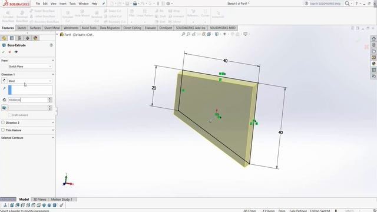Open the DimXpertManager tab icon
This screenshot has width=377, height=212.
[28, 38]
